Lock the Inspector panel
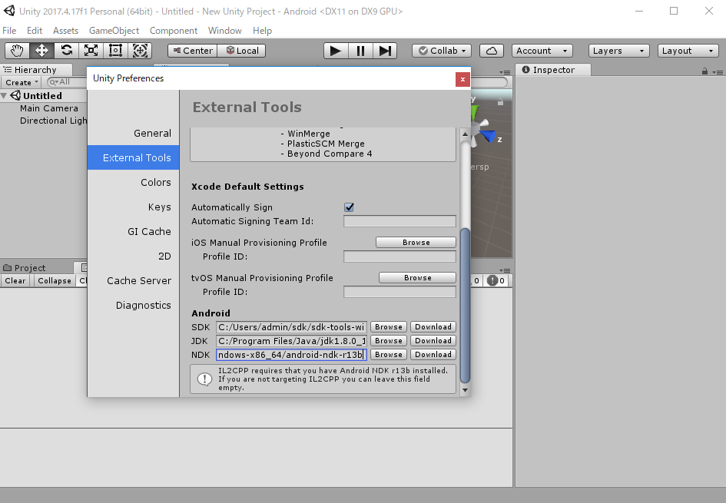726x503 pixels. tap(704, 71)
